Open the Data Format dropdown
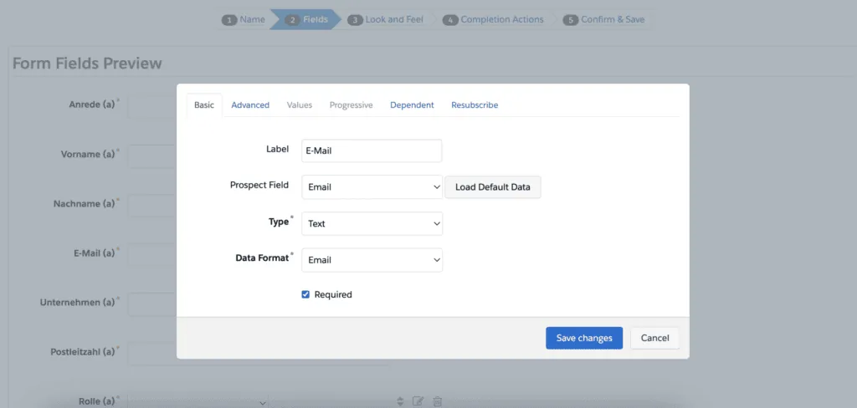The width and height of the screenshot is (857, 408). click(x=372, y=260)
